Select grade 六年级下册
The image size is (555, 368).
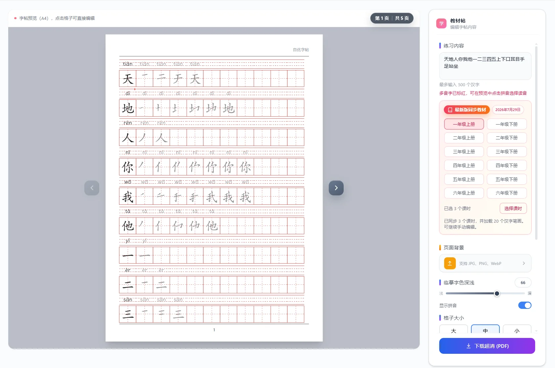point(507,193)
